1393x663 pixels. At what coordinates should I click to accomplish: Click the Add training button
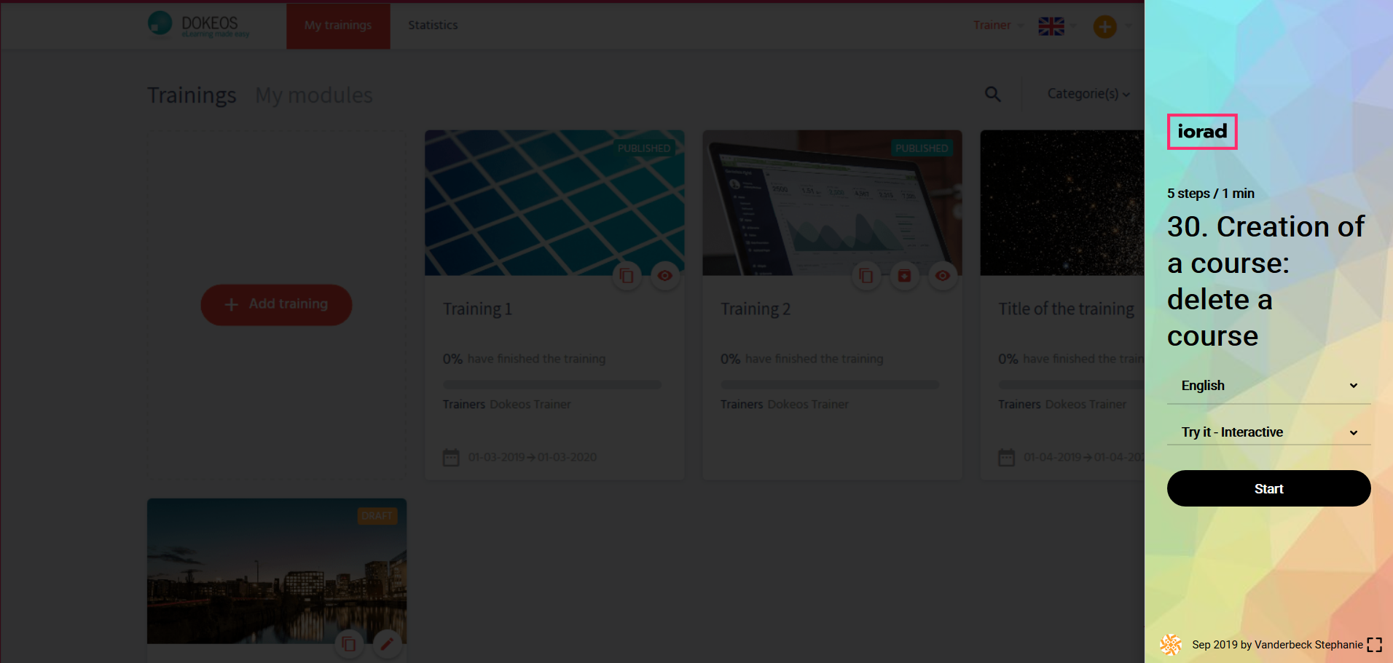(276, 304)
